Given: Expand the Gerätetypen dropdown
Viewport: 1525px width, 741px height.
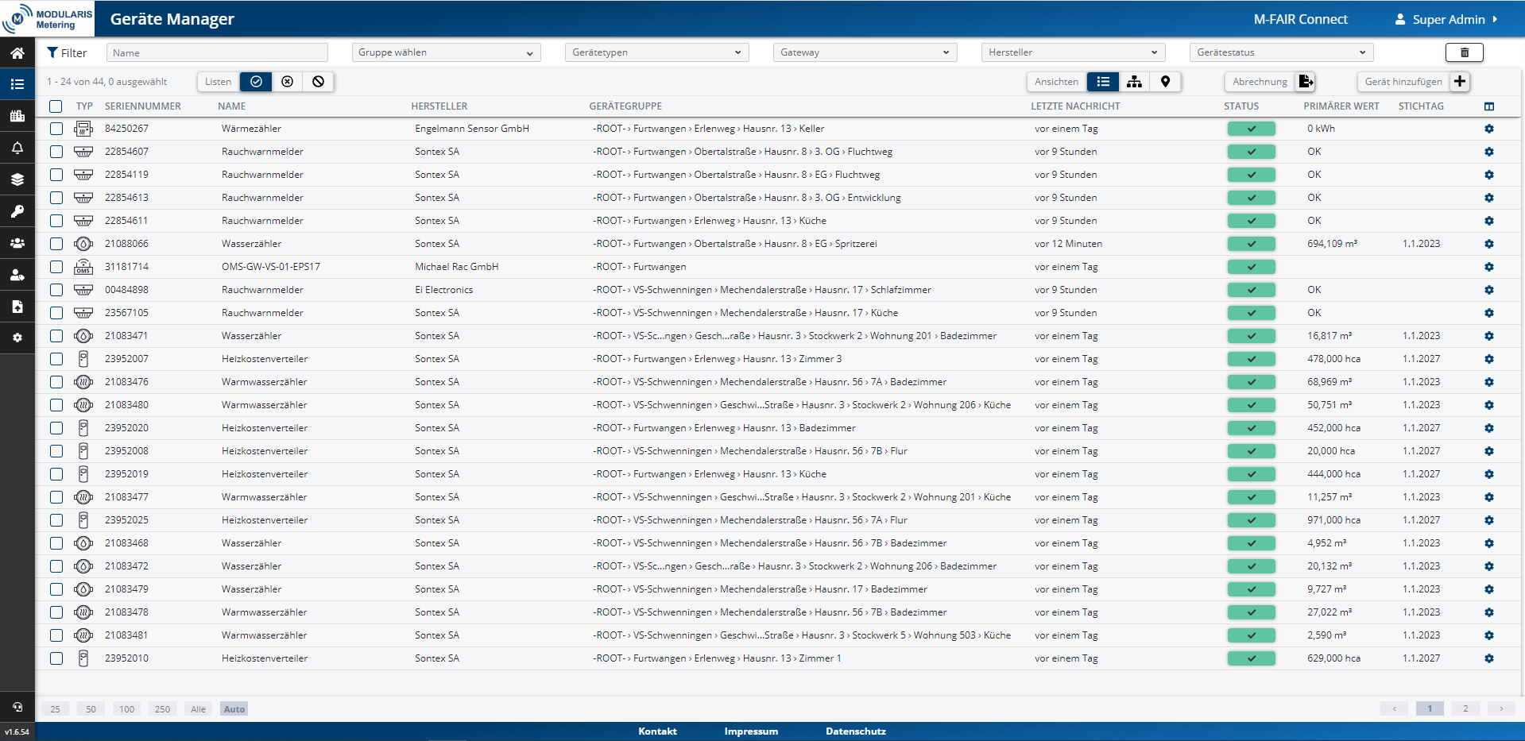Looking at the screenshot, I should (656, 52).
